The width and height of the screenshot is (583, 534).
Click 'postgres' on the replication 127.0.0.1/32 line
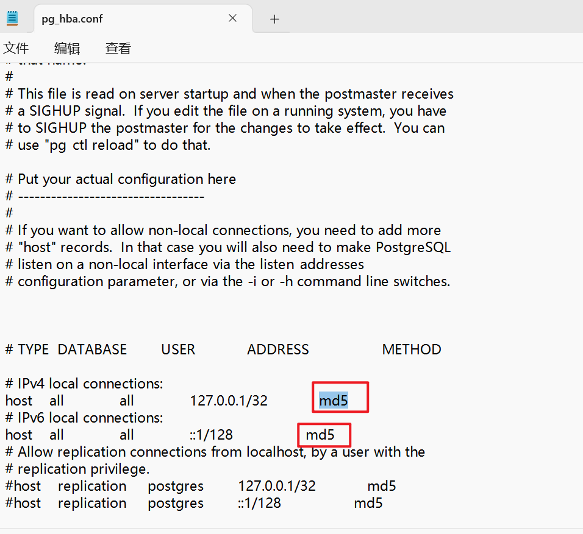click(176, 486)
